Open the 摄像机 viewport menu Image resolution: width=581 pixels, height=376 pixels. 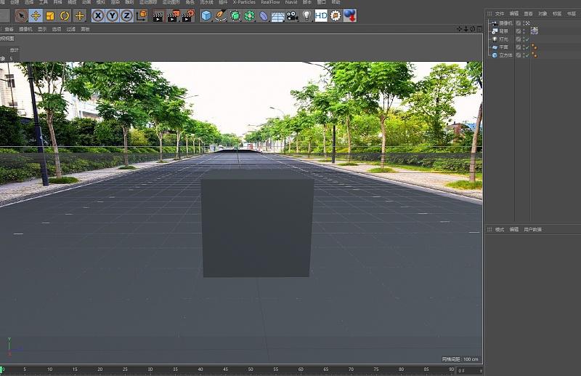[25, 29]
